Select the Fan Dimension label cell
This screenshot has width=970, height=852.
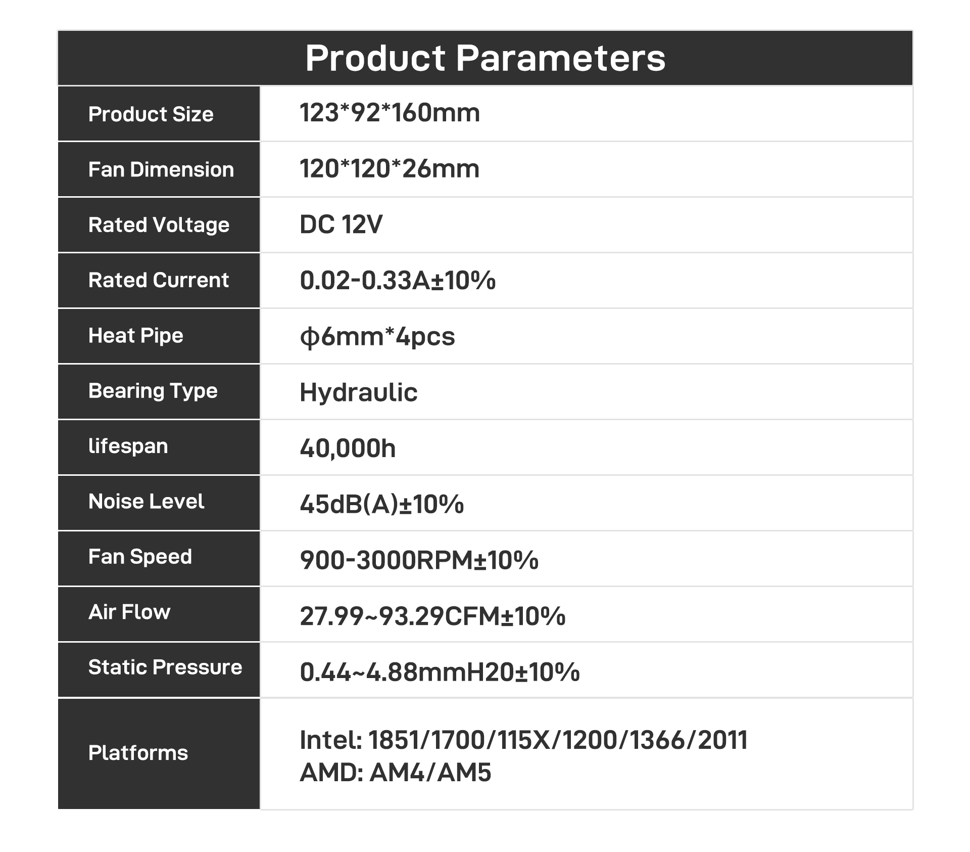159,169
